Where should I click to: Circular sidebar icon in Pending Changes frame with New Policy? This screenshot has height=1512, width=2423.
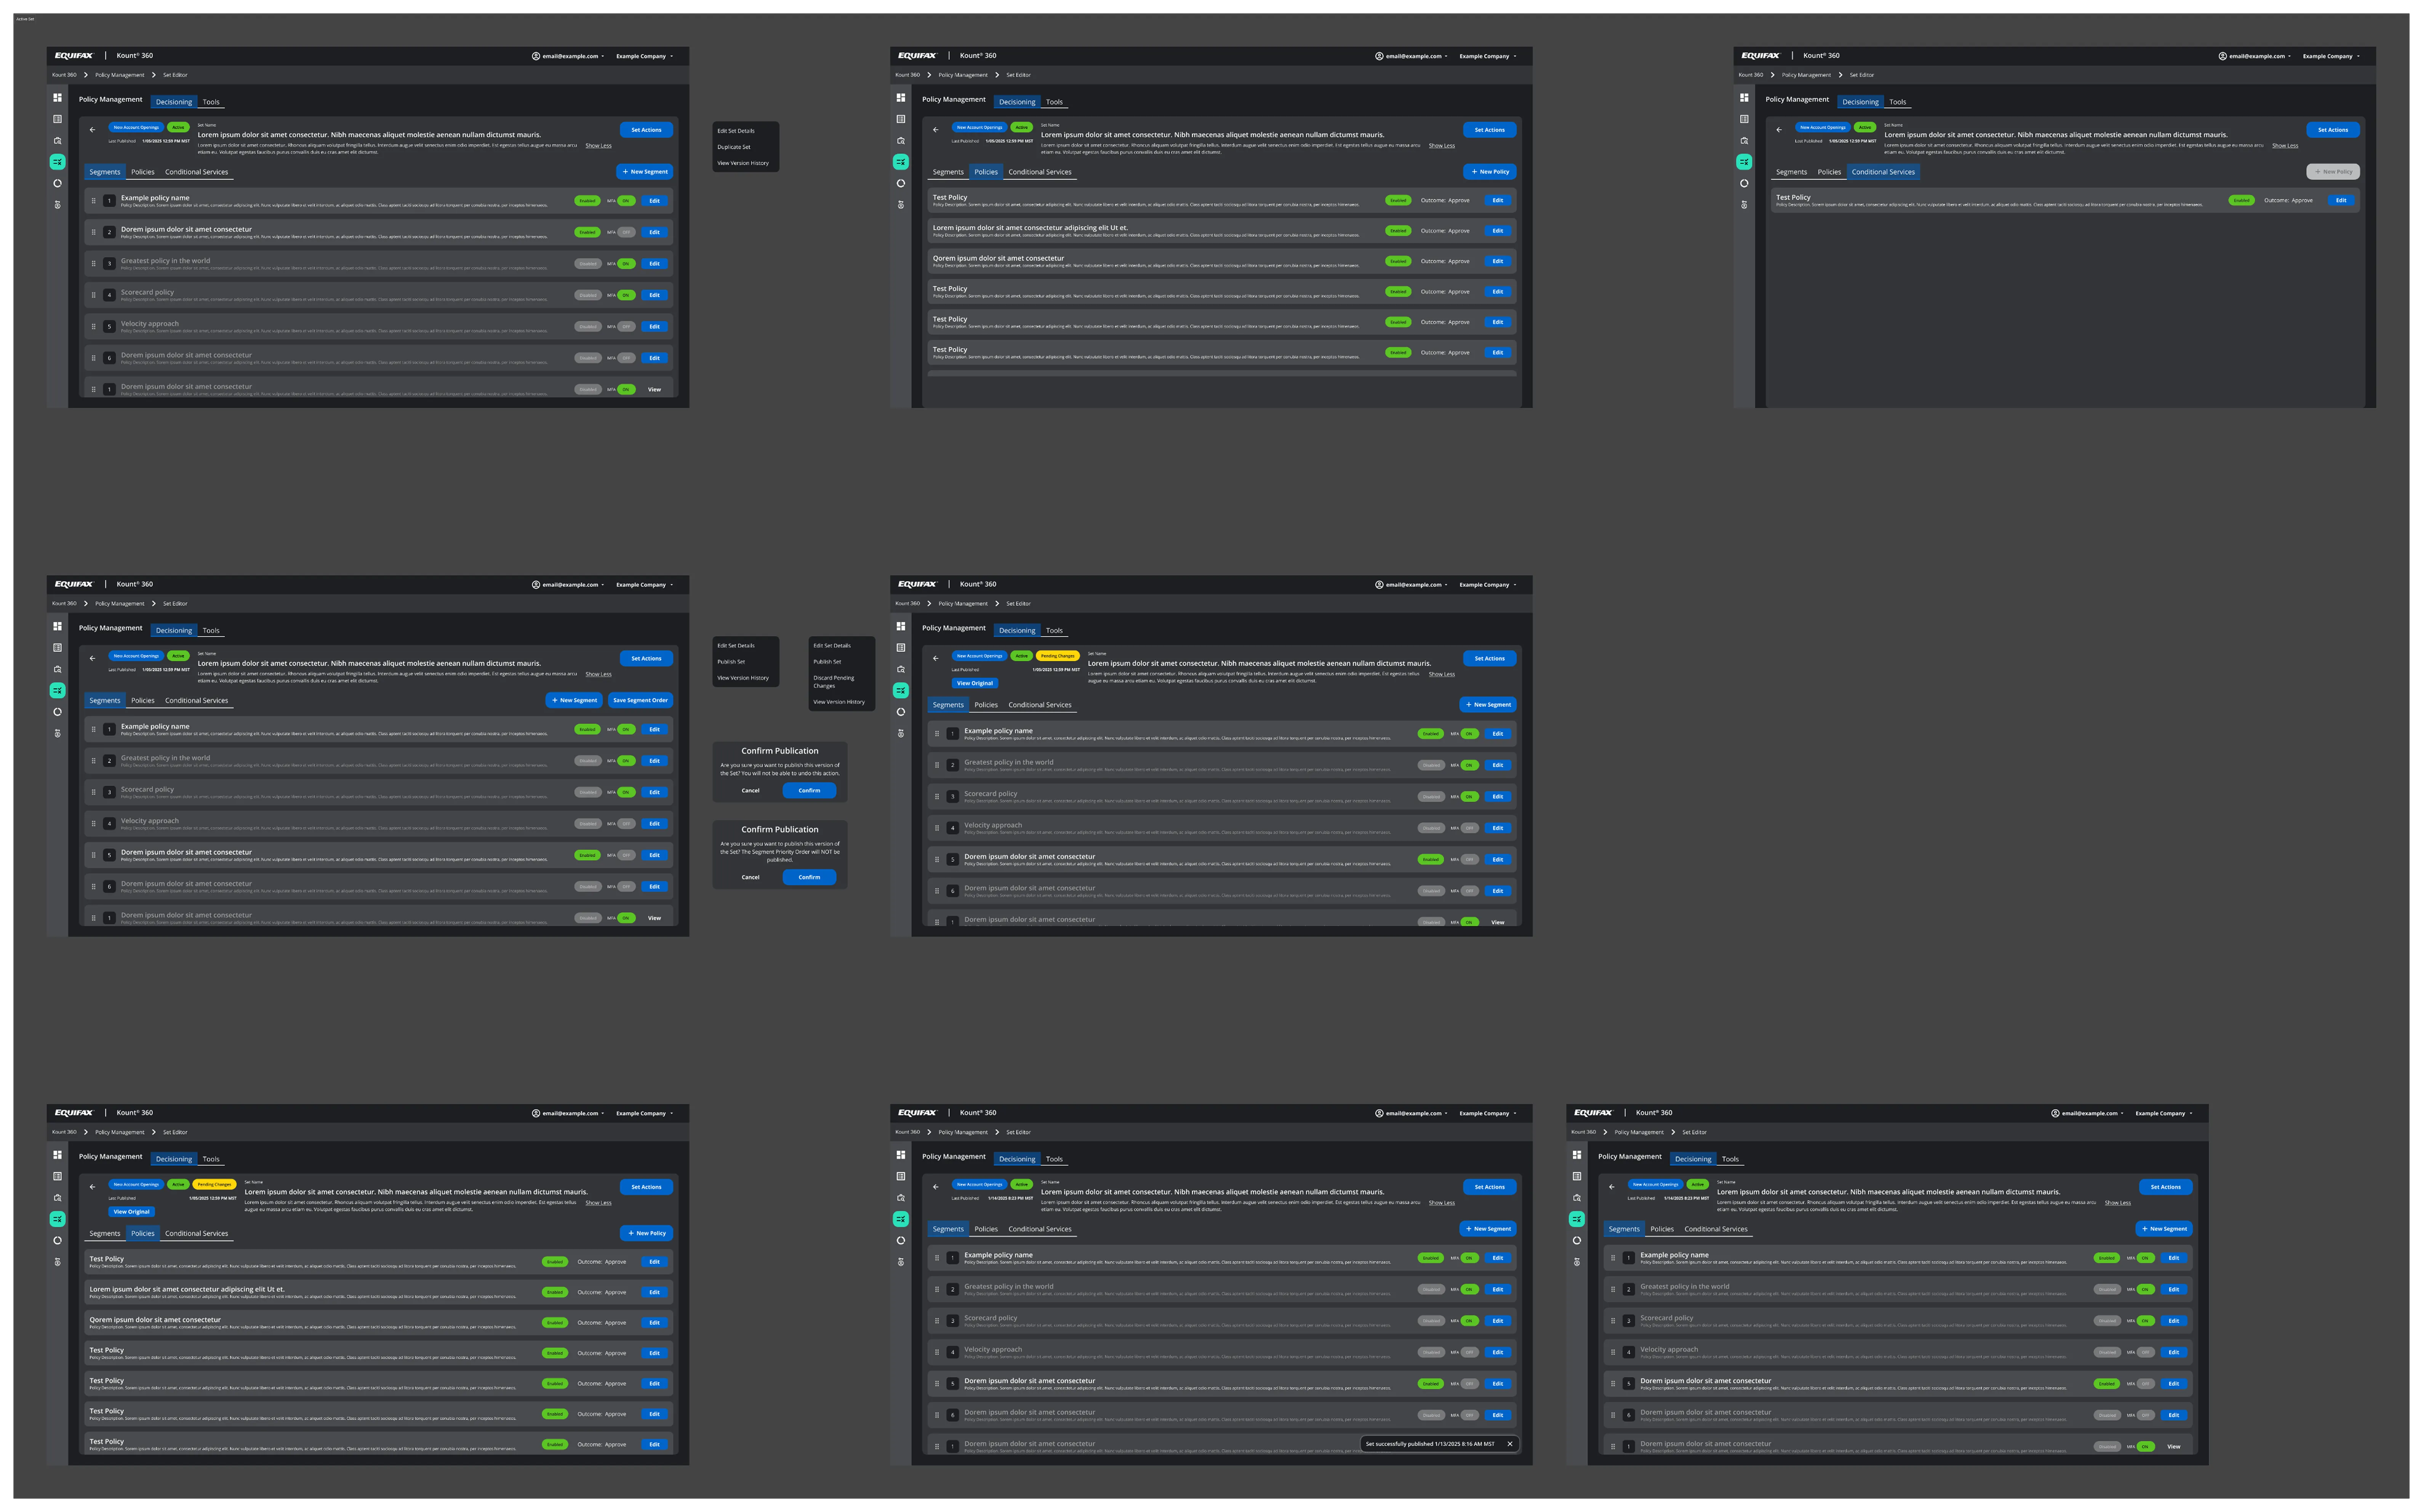(x=57, y=1240)
